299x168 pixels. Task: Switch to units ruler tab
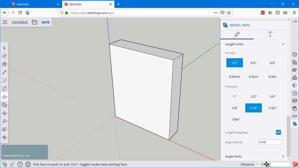[237, 35]
